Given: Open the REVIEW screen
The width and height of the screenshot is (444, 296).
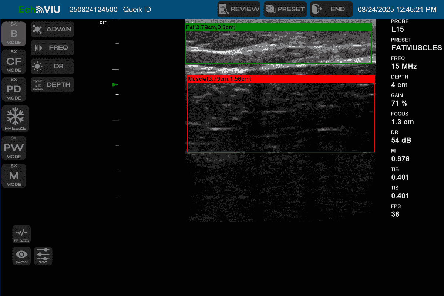Looking at the screenshot, I should point(239,9).
